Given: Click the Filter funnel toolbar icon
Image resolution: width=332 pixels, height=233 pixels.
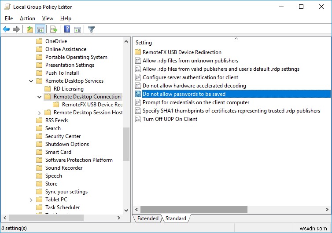Looking at the screenshot, I should (91, 29).
